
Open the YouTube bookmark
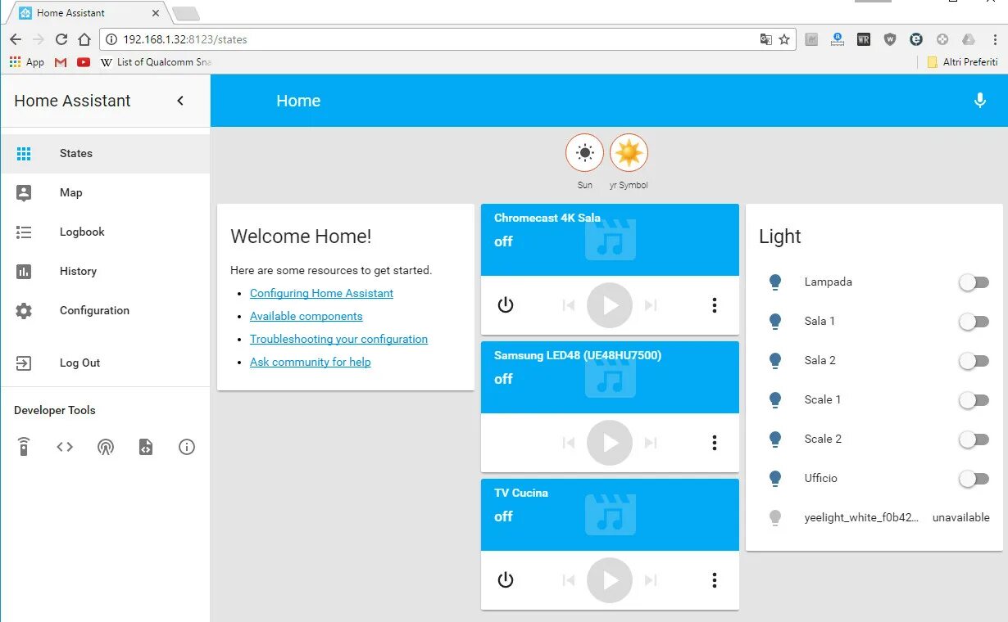pos(84,62)
